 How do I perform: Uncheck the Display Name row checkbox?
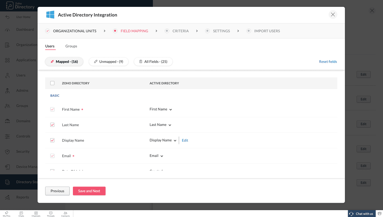pos(52,140)
